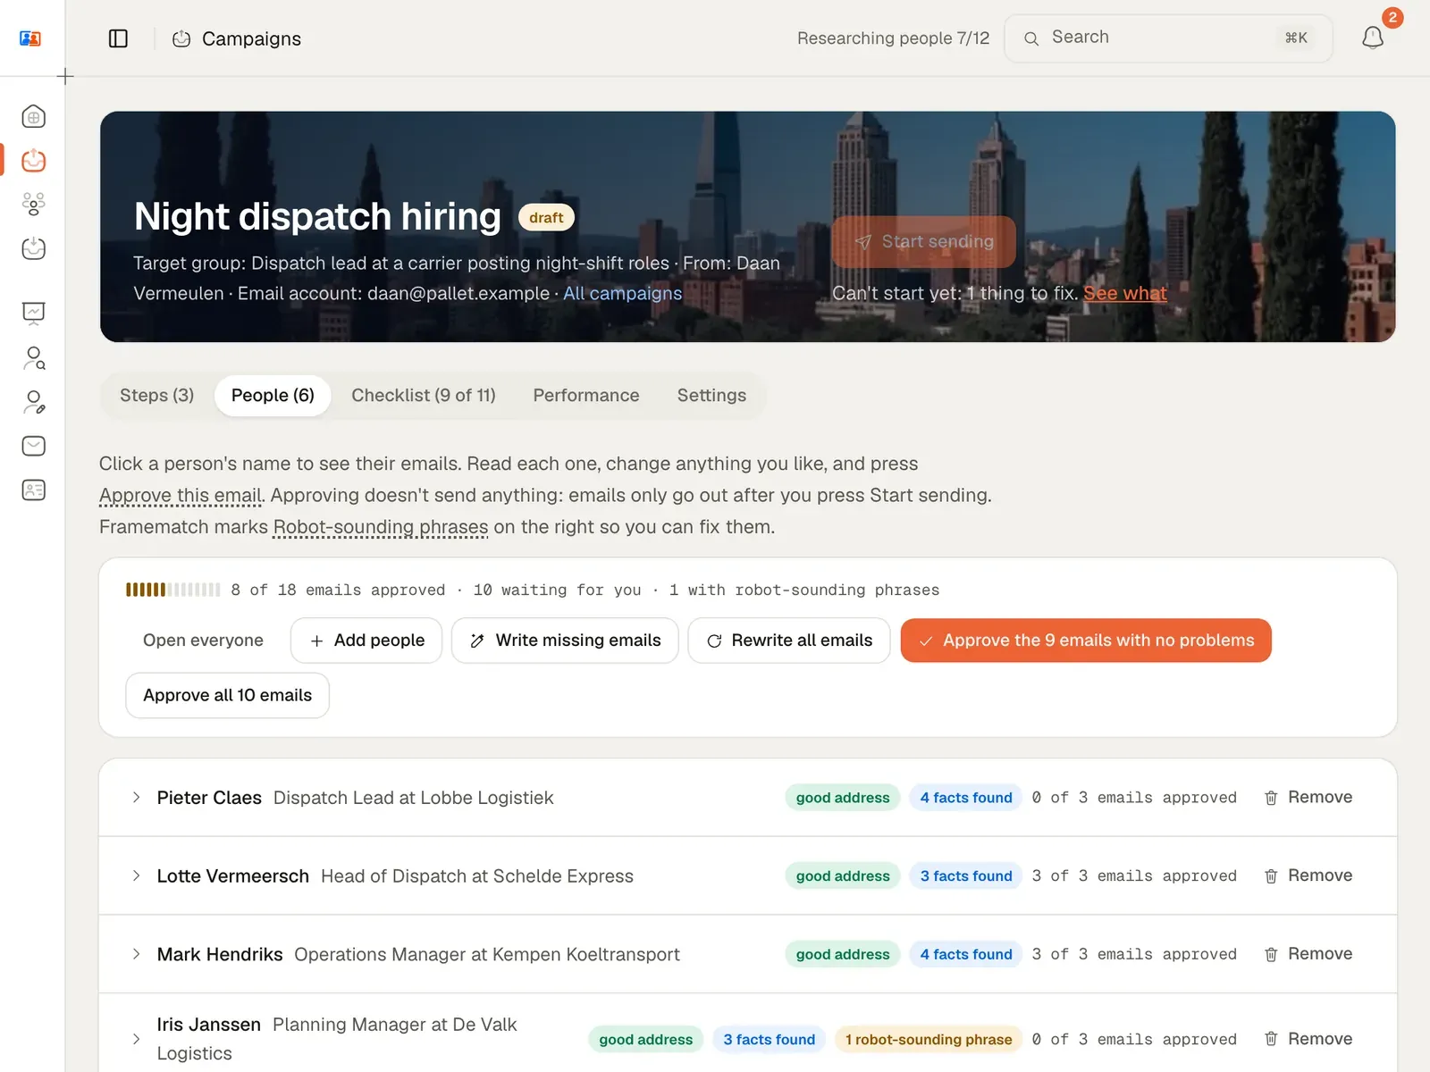The width and height of the screenshot is (1430, 1072).
Task: Focus the Search input field
Action: point(1168,38)
